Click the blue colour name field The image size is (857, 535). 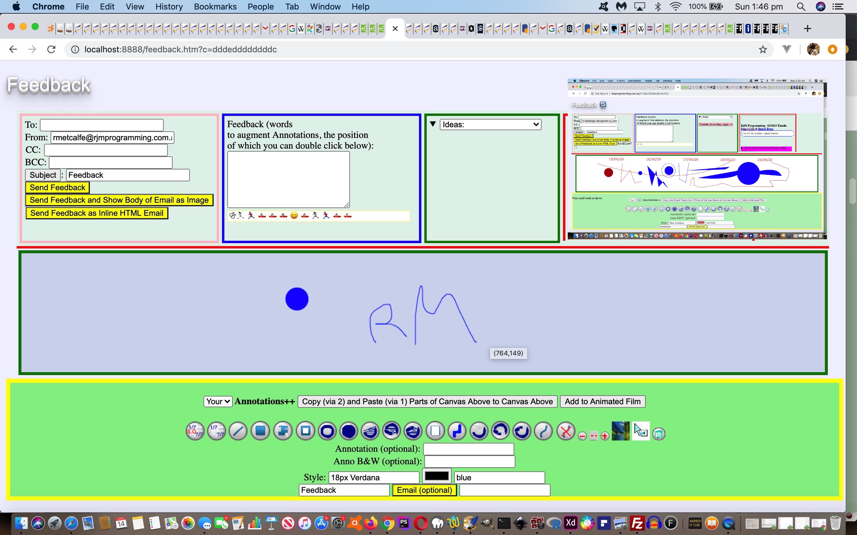[499, 478]
